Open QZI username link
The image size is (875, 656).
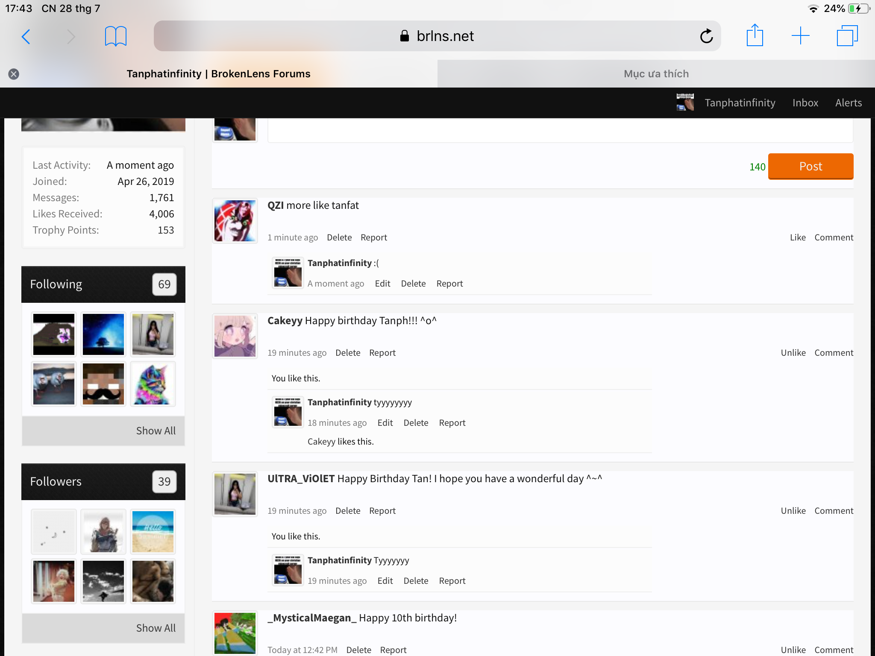tap(276, 205)
